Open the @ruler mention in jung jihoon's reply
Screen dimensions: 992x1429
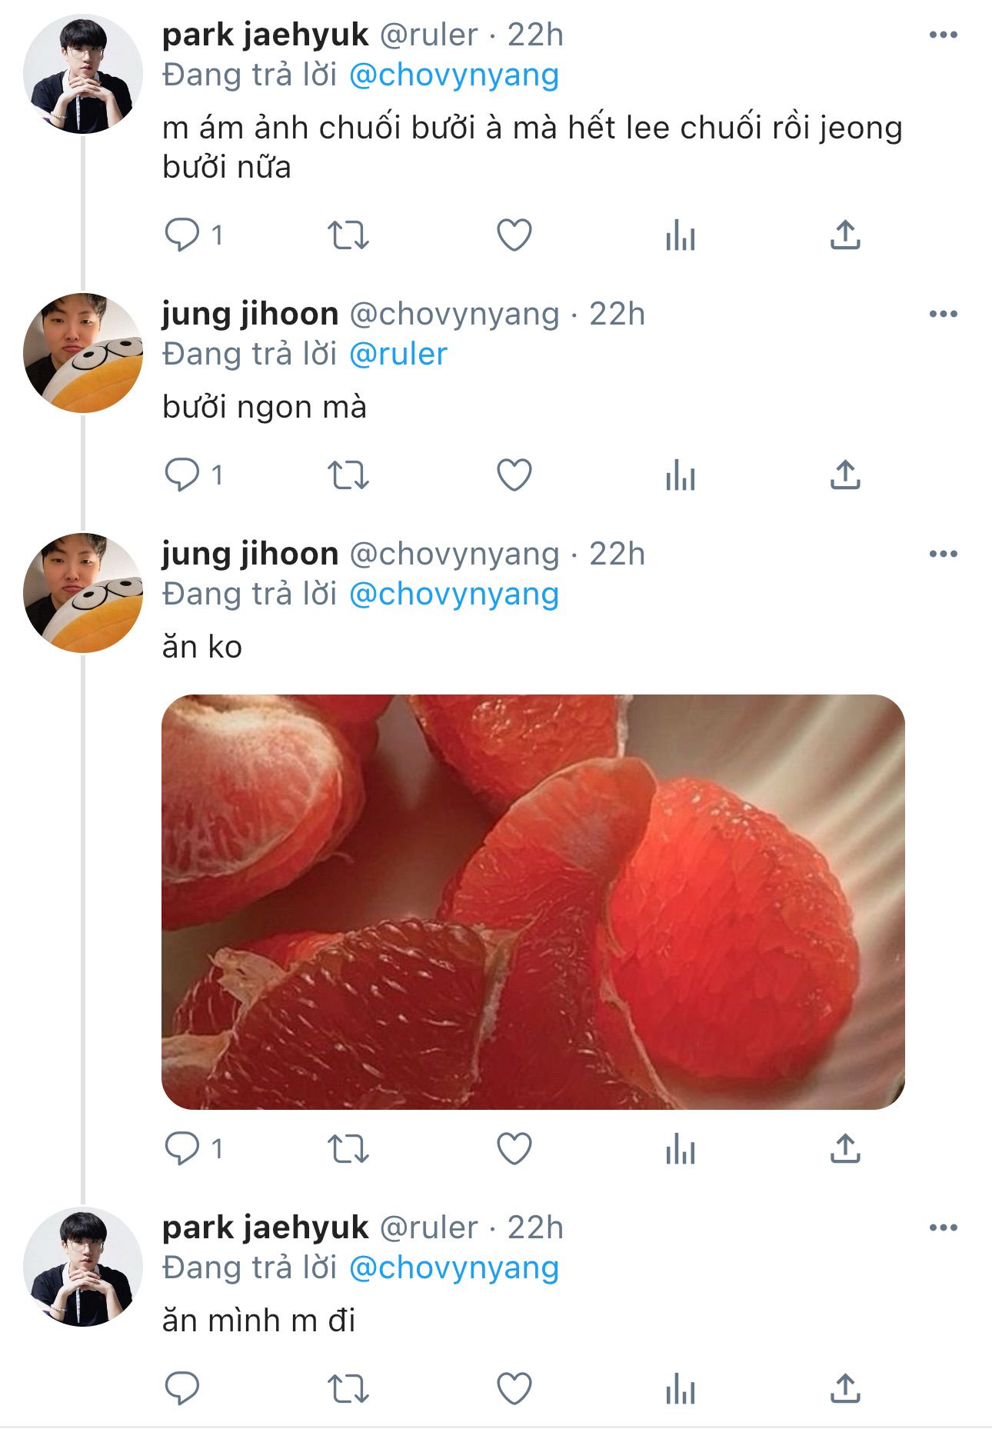398,355
